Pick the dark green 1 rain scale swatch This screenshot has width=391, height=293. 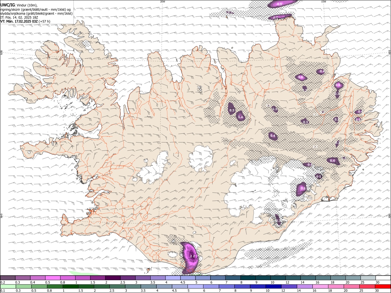click(70, 286)
